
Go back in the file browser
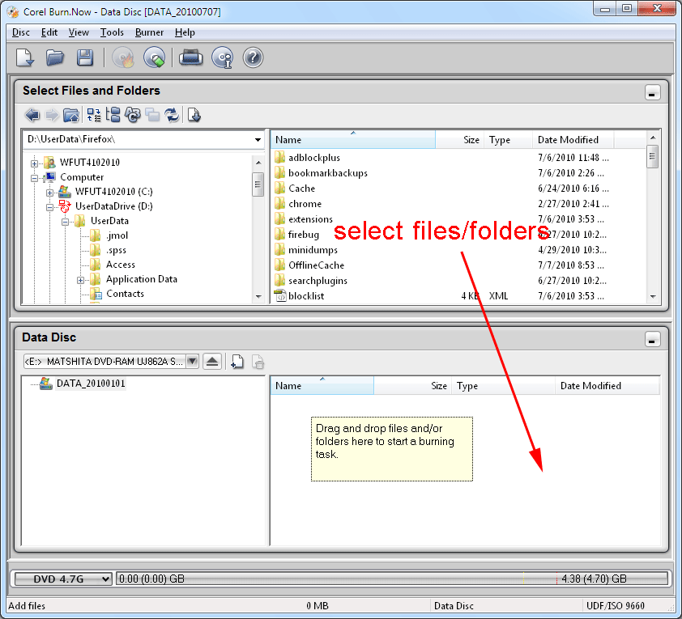32,115
